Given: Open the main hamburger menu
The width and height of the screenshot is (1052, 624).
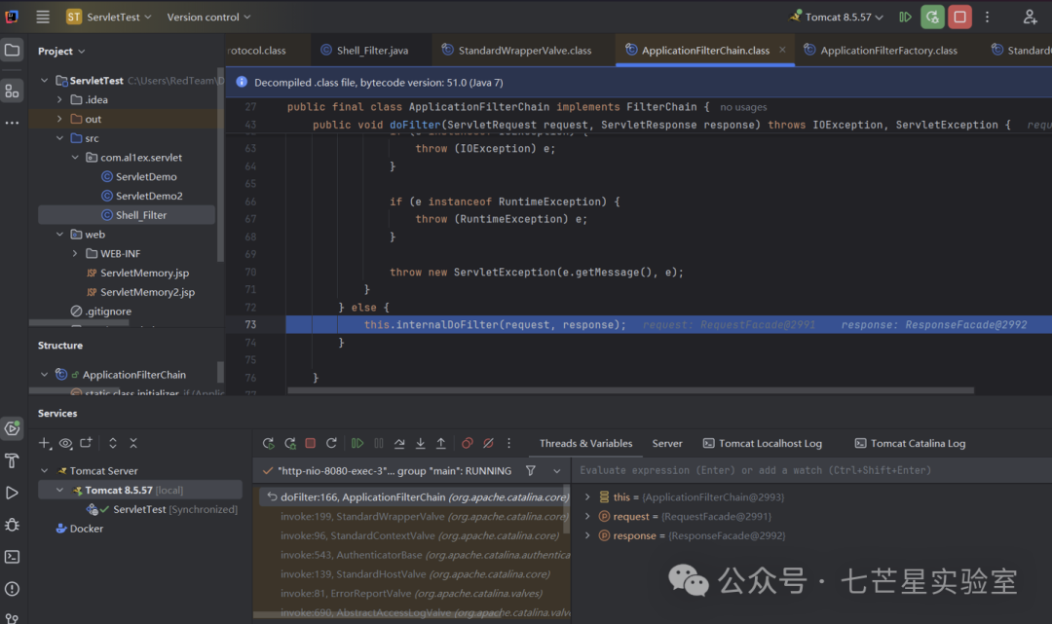Looking at the screenshot, I should (x=43, y=17).
